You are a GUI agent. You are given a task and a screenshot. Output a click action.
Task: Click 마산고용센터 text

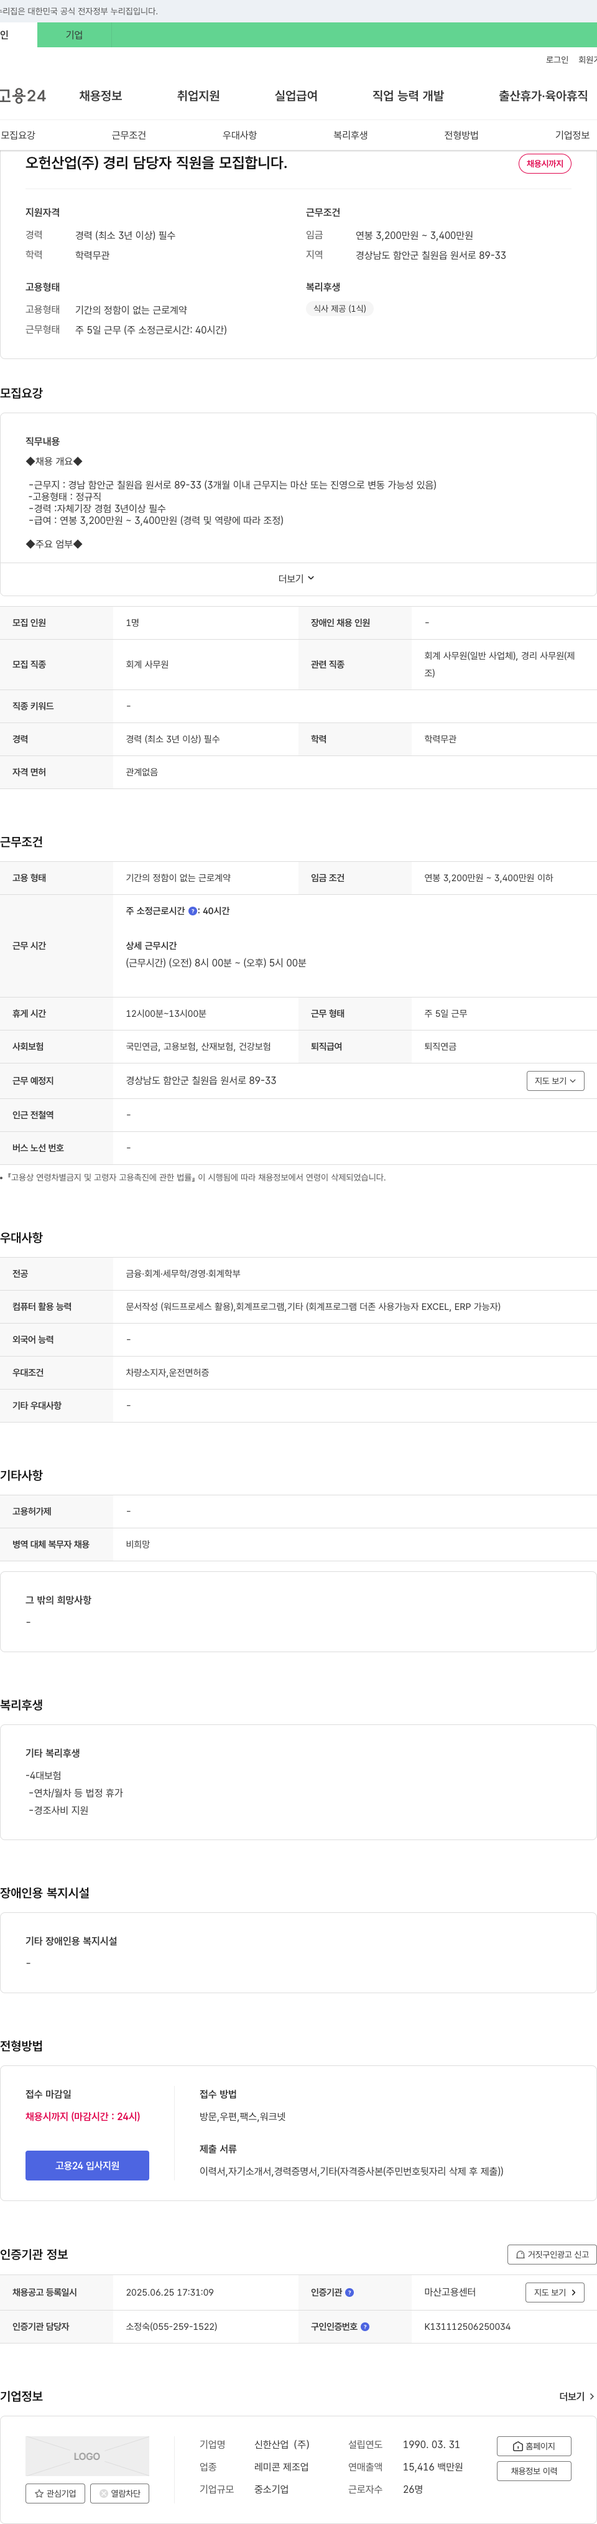pos(450,2293)
